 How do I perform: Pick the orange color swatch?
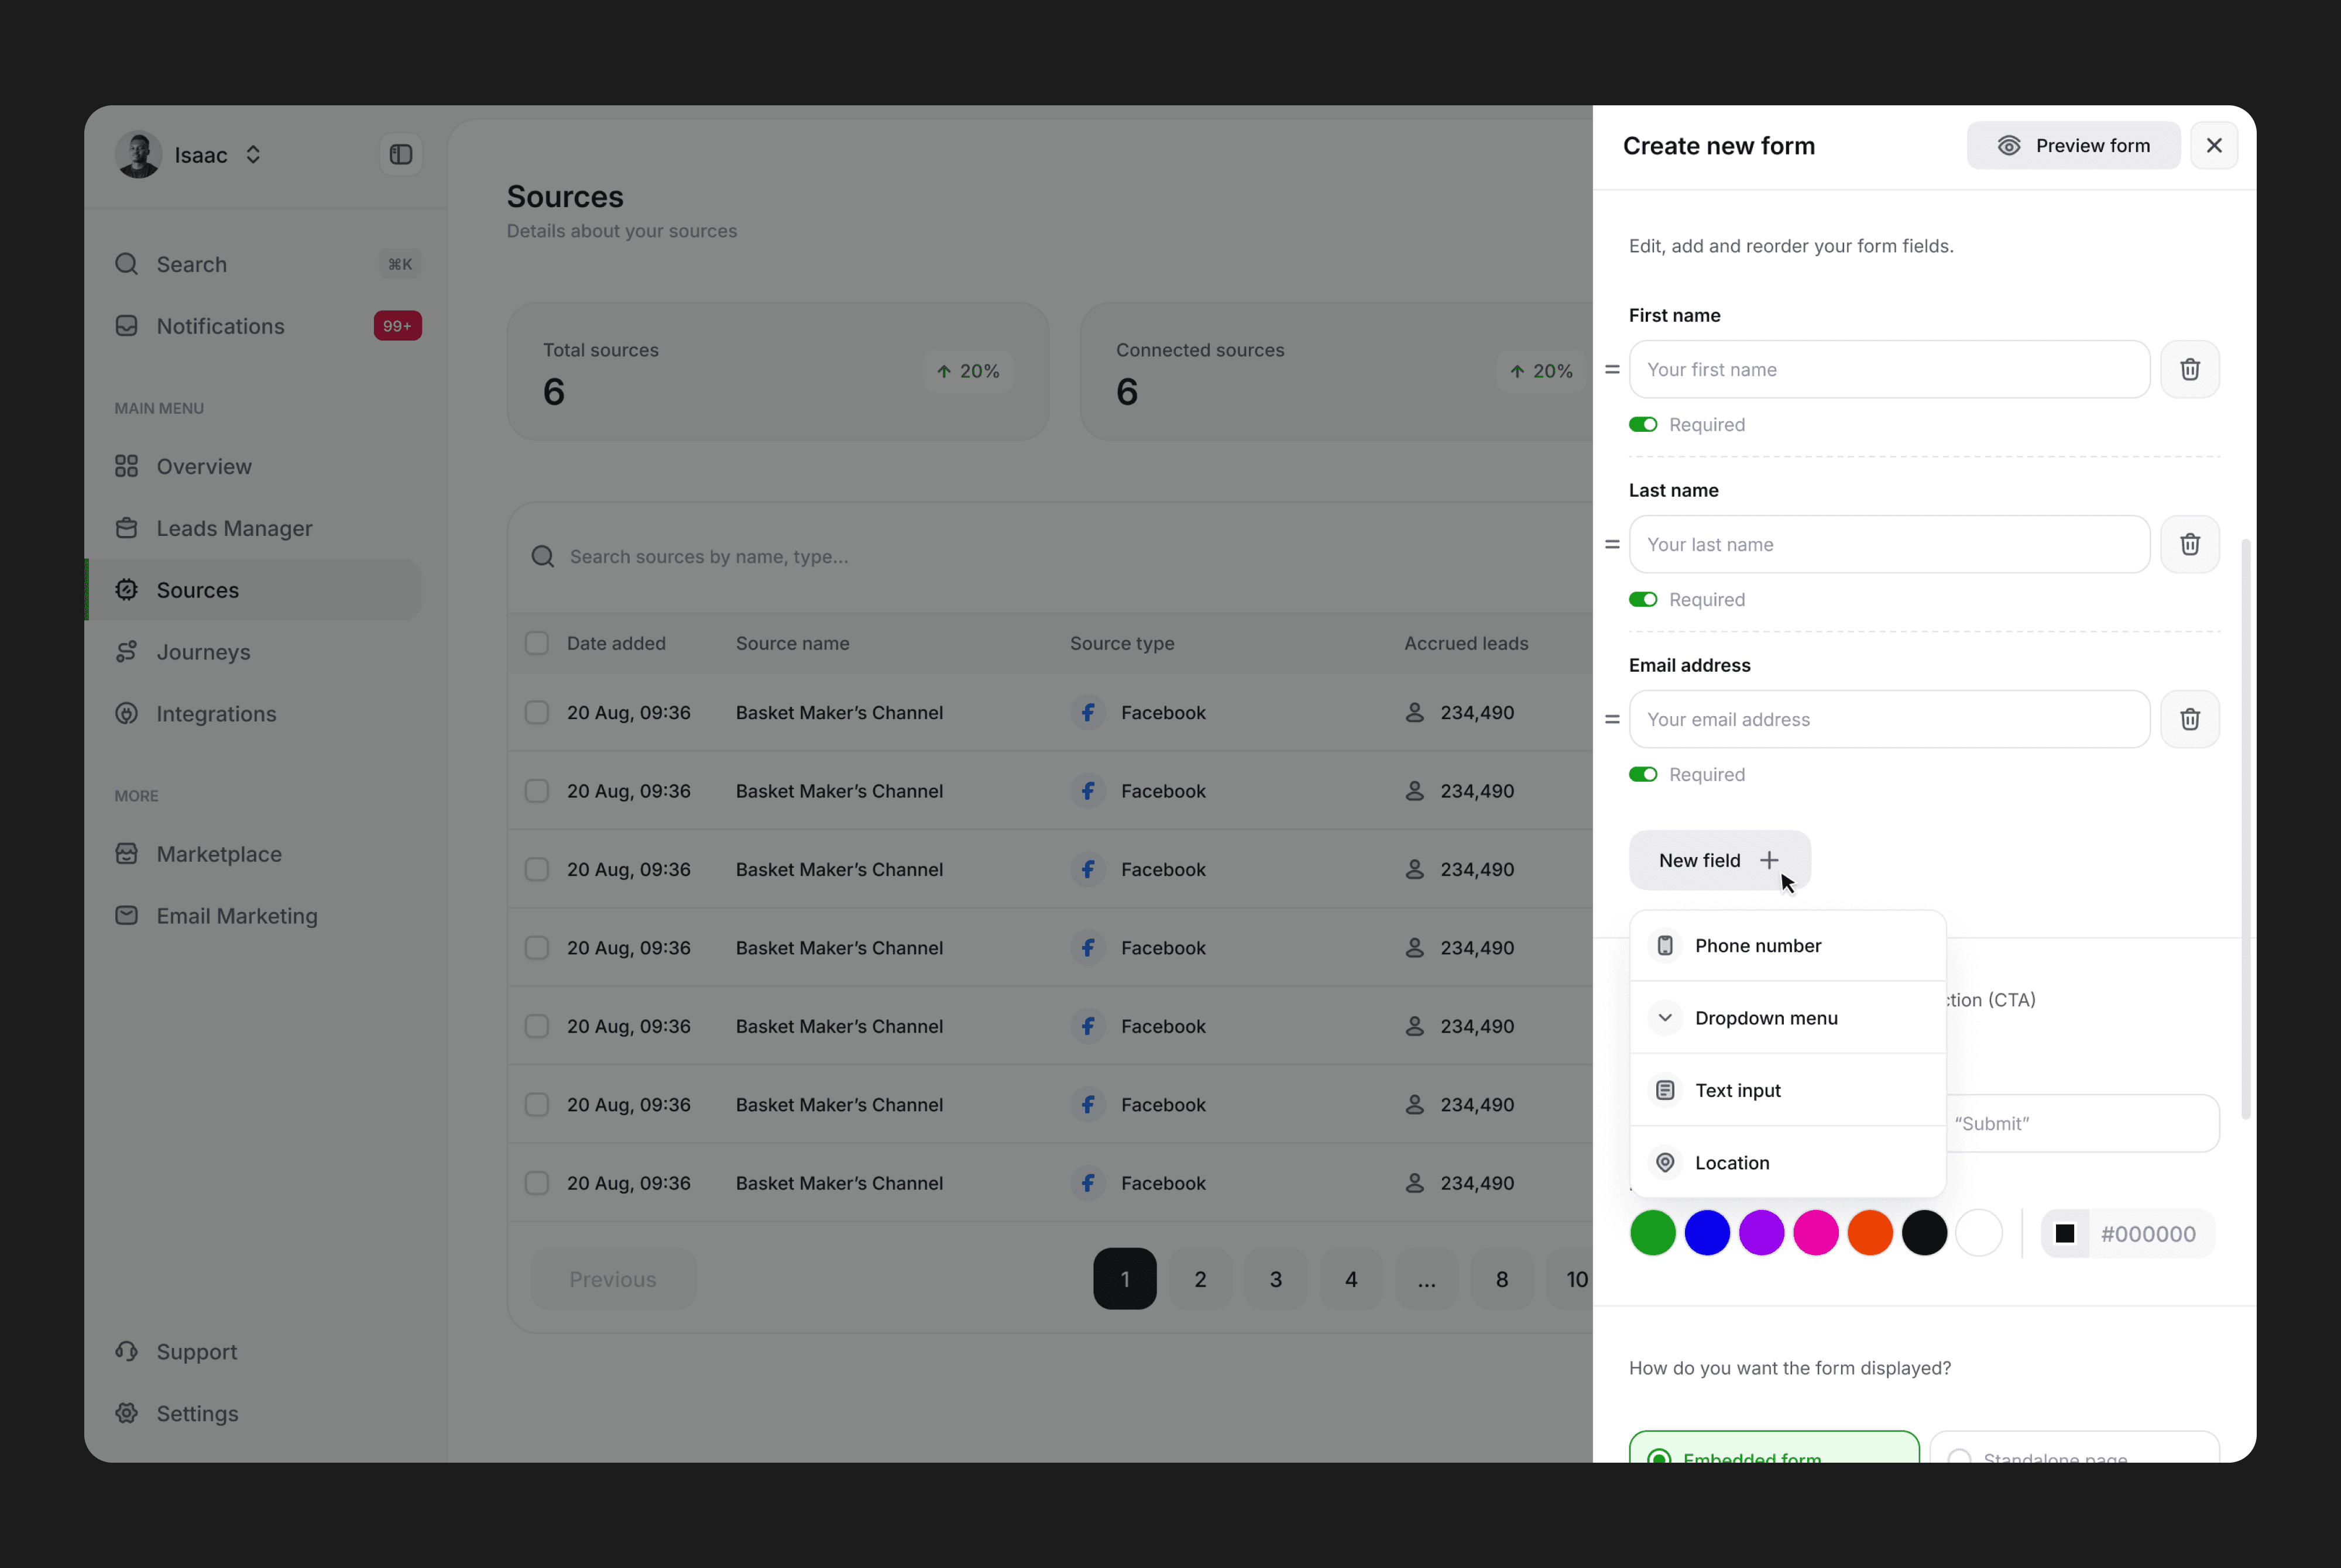[x=1870, y=1233]
